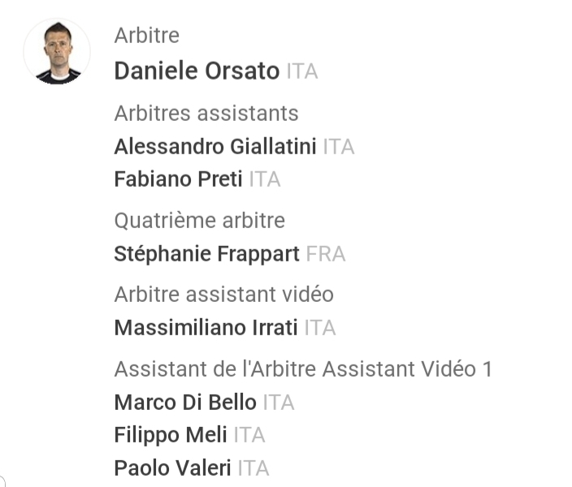572x487 pixels.
Task: Open Filippo Meli's entry
Action: pos(171,435)
